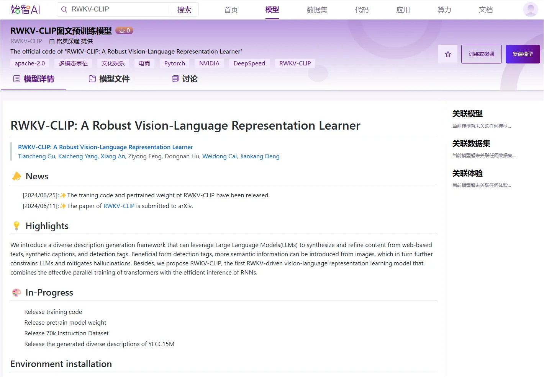Viewport: 544px width, 377px height.
Task: Click 'Release pretrain model weight' list item
Action: pyautogui.click(x=66, y=323)
